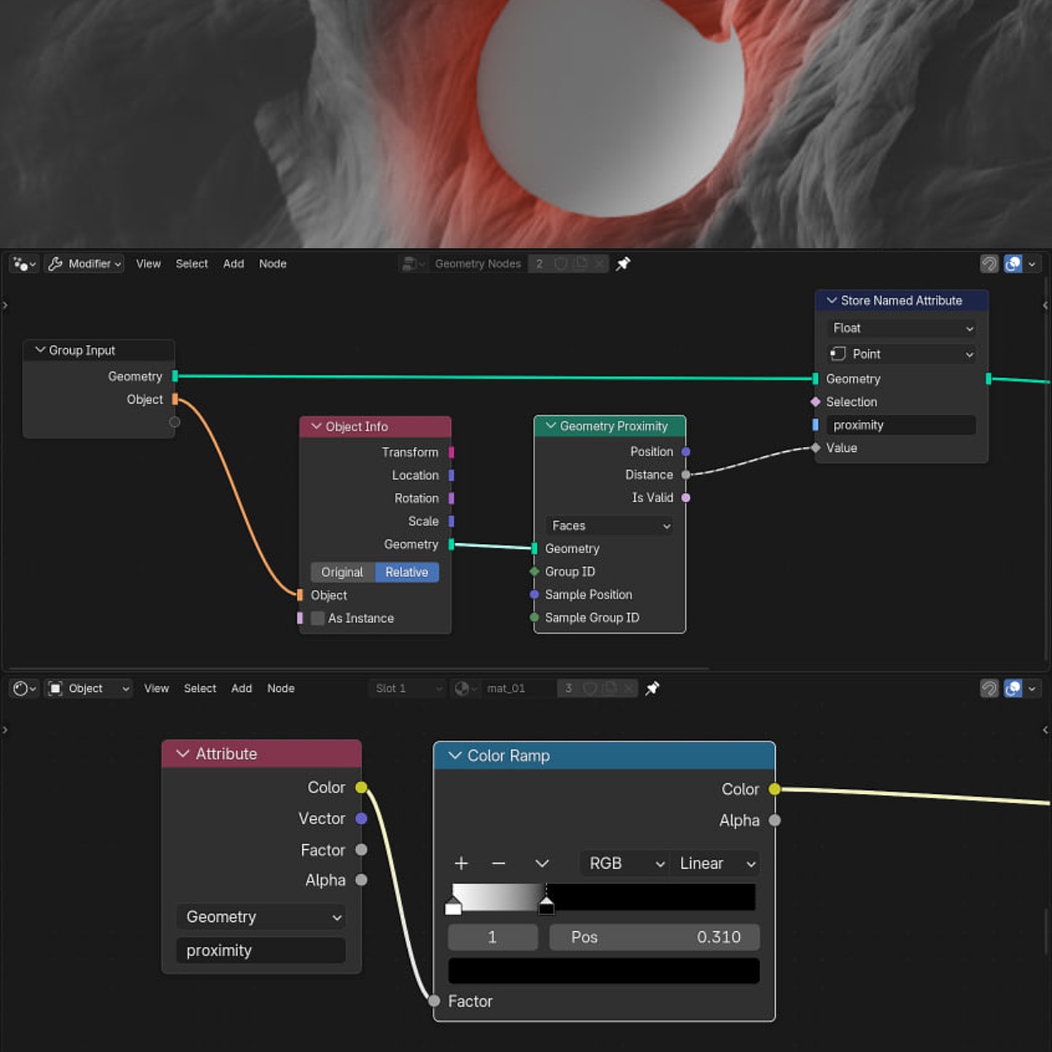Open the Attribute type Geometry dropdown
The width and height of the screenshot is (1052, 1052).
click(x=261, y=917)
